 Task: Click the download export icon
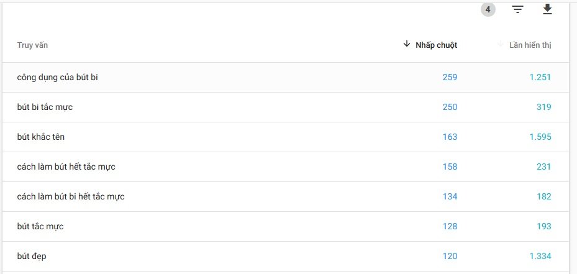coord(547,9)
